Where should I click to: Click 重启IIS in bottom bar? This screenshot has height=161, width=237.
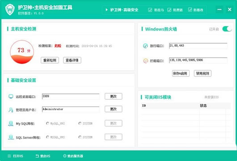coord(45,156)
